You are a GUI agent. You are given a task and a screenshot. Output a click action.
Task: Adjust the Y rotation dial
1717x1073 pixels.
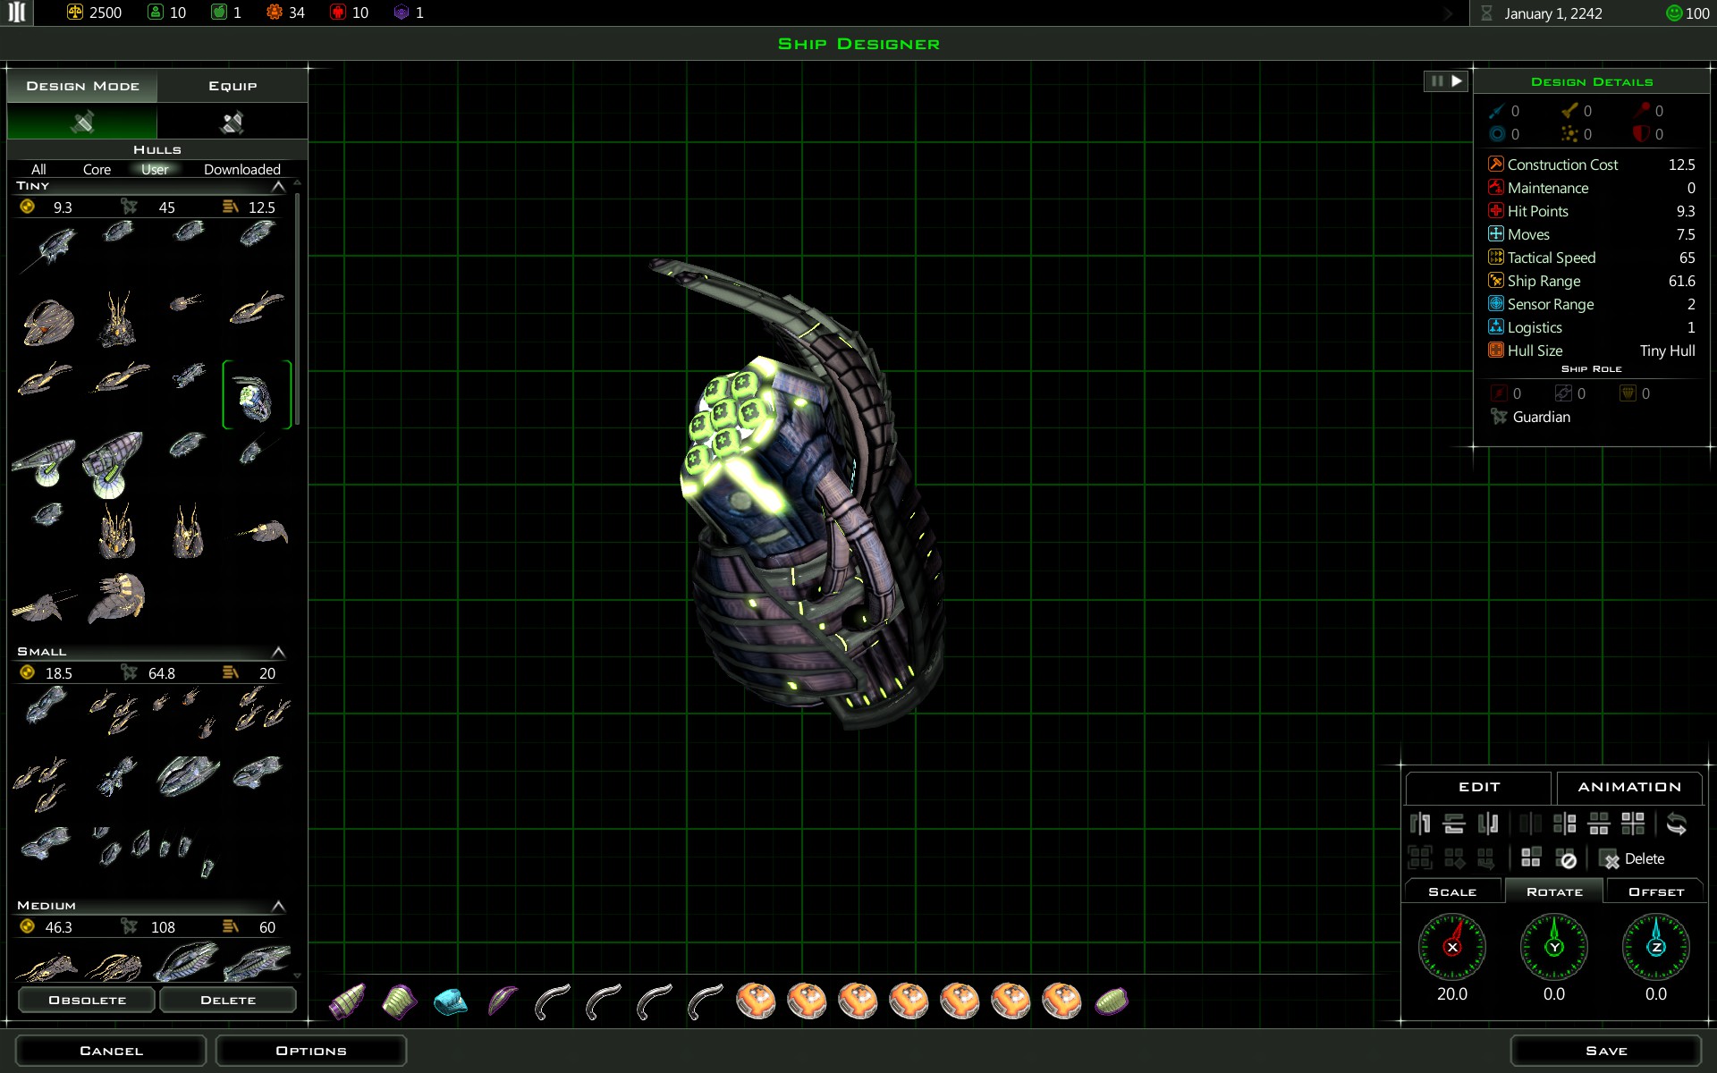coord(1554,947)
